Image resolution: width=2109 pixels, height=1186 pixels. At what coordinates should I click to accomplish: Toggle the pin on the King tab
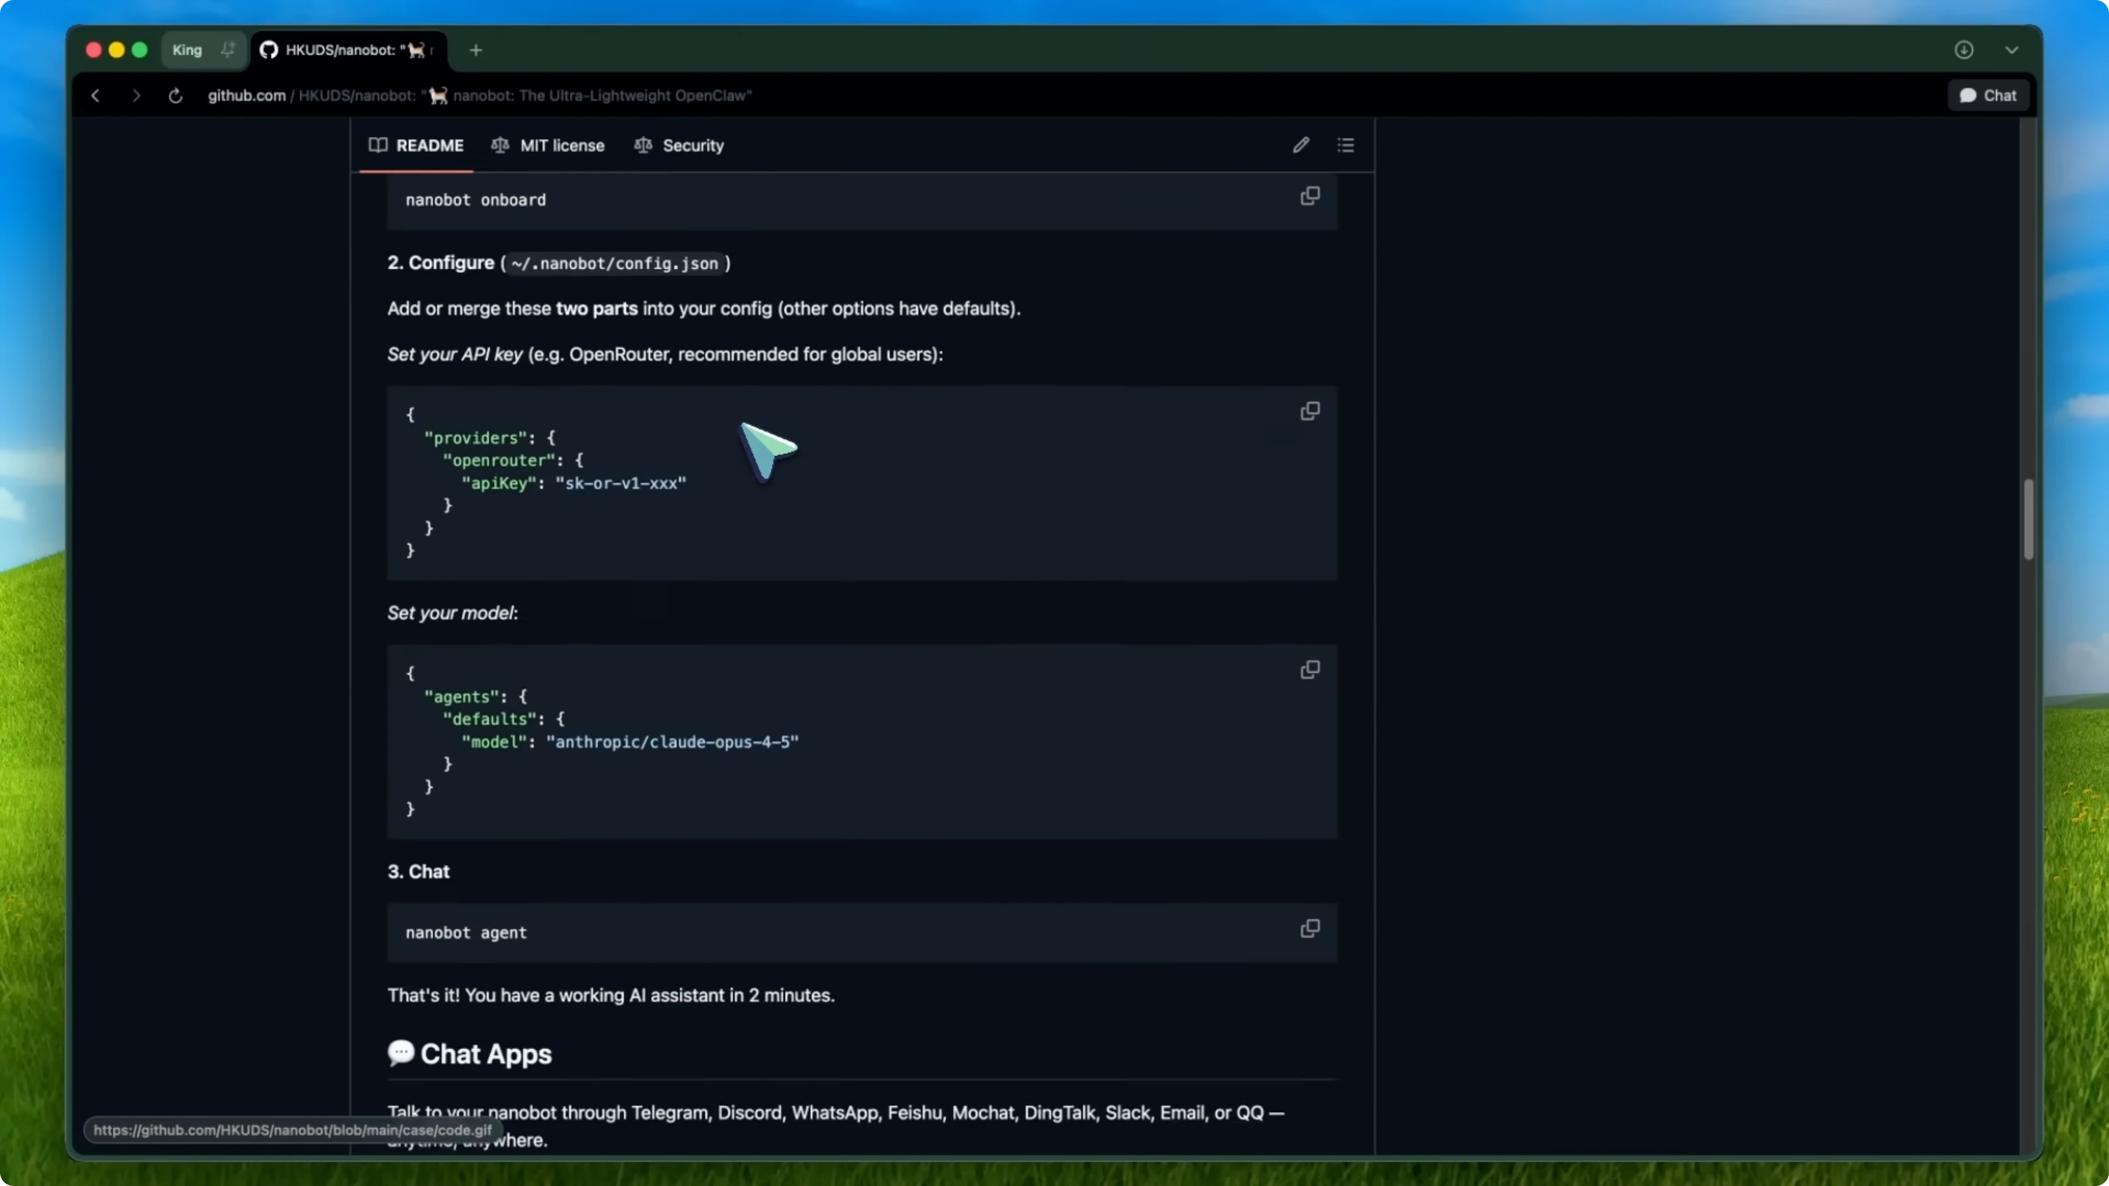click(x=228, y=49)
